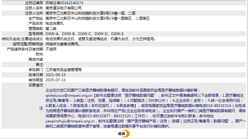
Task: Click the 产品名称 label
Action: (x=36, y=24)
